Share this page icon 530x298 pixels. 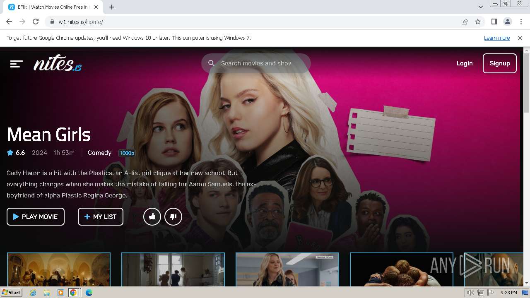coord(465,22)
